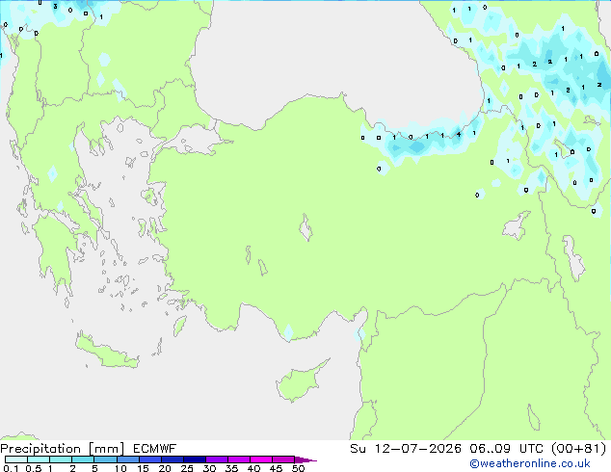The image size is (611, 472).
Task: Click the island of Crete
Action: (x=107, y=352)
